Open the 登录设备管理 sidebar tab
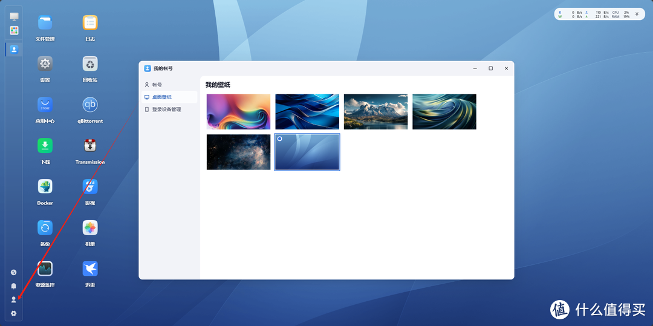The height and width of the screenshot is (326, 653). 169,109
